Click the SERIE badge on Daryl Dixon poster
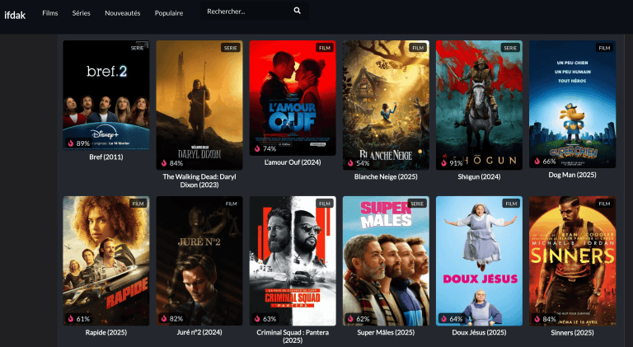Image resolution: width=633 pixels, height=347 pixels. tap(231, 48)
